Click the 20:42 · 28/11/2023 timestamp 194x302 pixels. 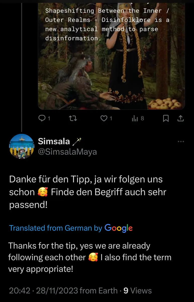[43, 291]
